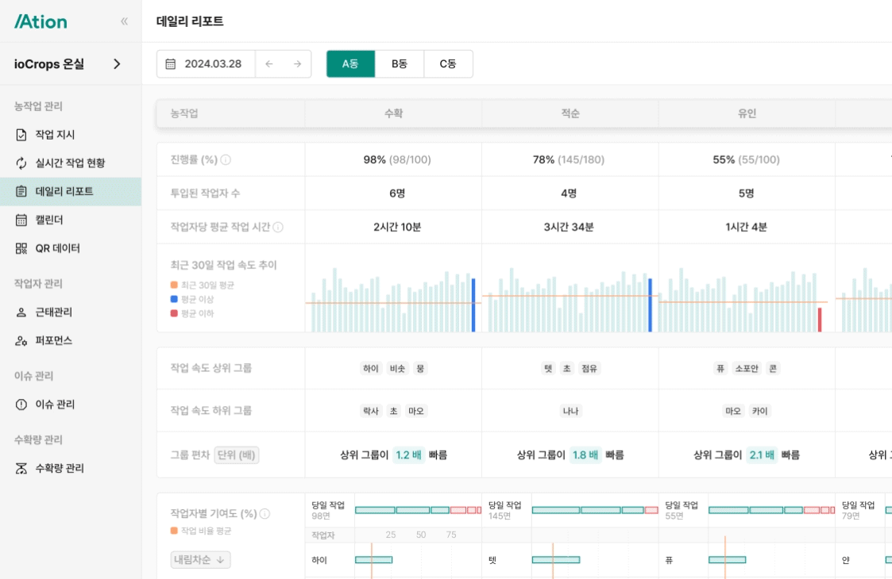Open 퍼포먼스 icon in sidebar
The width and height of the screenshot is (892, 579).
tap(21, 341)
